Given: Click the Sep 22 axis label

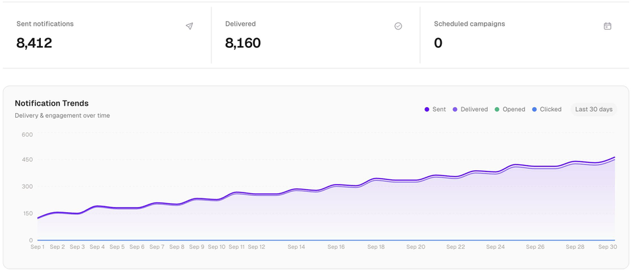Looking at the screenshot, I should tap(456, 247).
